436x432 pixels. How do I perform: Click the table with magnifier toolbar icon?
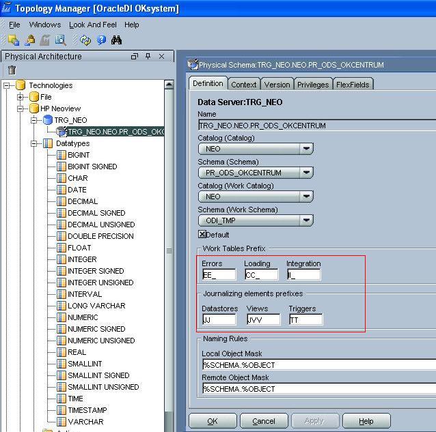pos(61,40)
